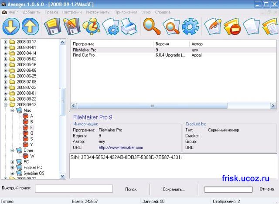The image size is (279, 204).
Task: Click the horizontal scrollbar thumb in program list
Action: 153,106
